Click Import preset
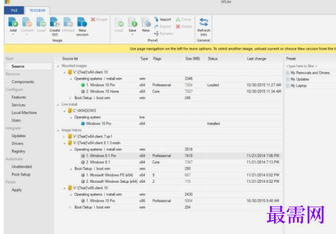The height and width of the screenshot is (234, 336). coord(163,20)
